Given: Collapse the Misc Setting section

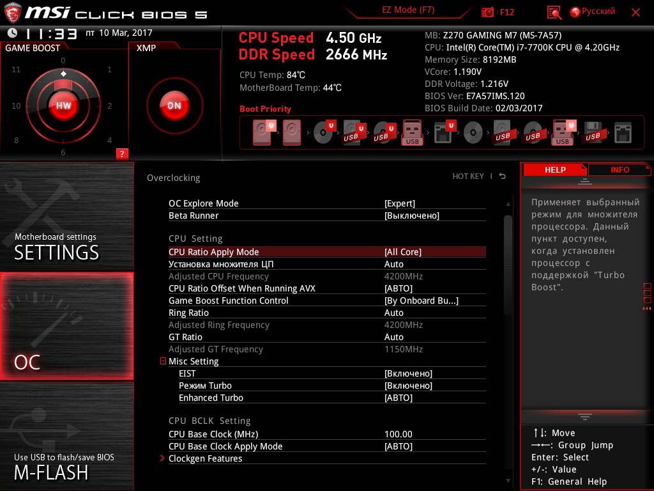Looking at the screenshot, I should pyautogui.click(x=163, y=361).
